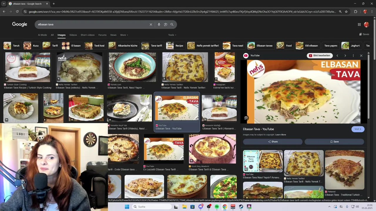Start voice search with the microphone icon

click(159, 25)
